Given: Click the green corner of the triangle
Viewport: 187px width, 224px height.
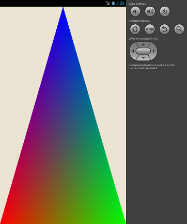Looking at the screenshot, I should (x=121, y=220).
